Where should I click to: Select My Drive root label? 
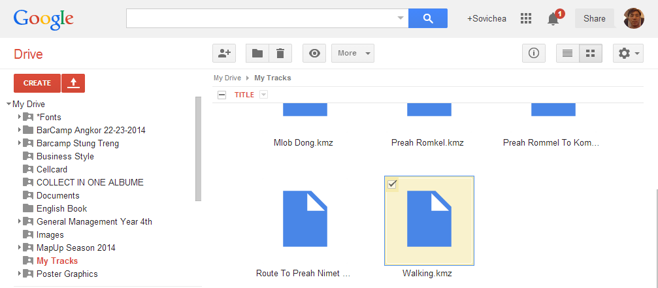click(29, 104)
